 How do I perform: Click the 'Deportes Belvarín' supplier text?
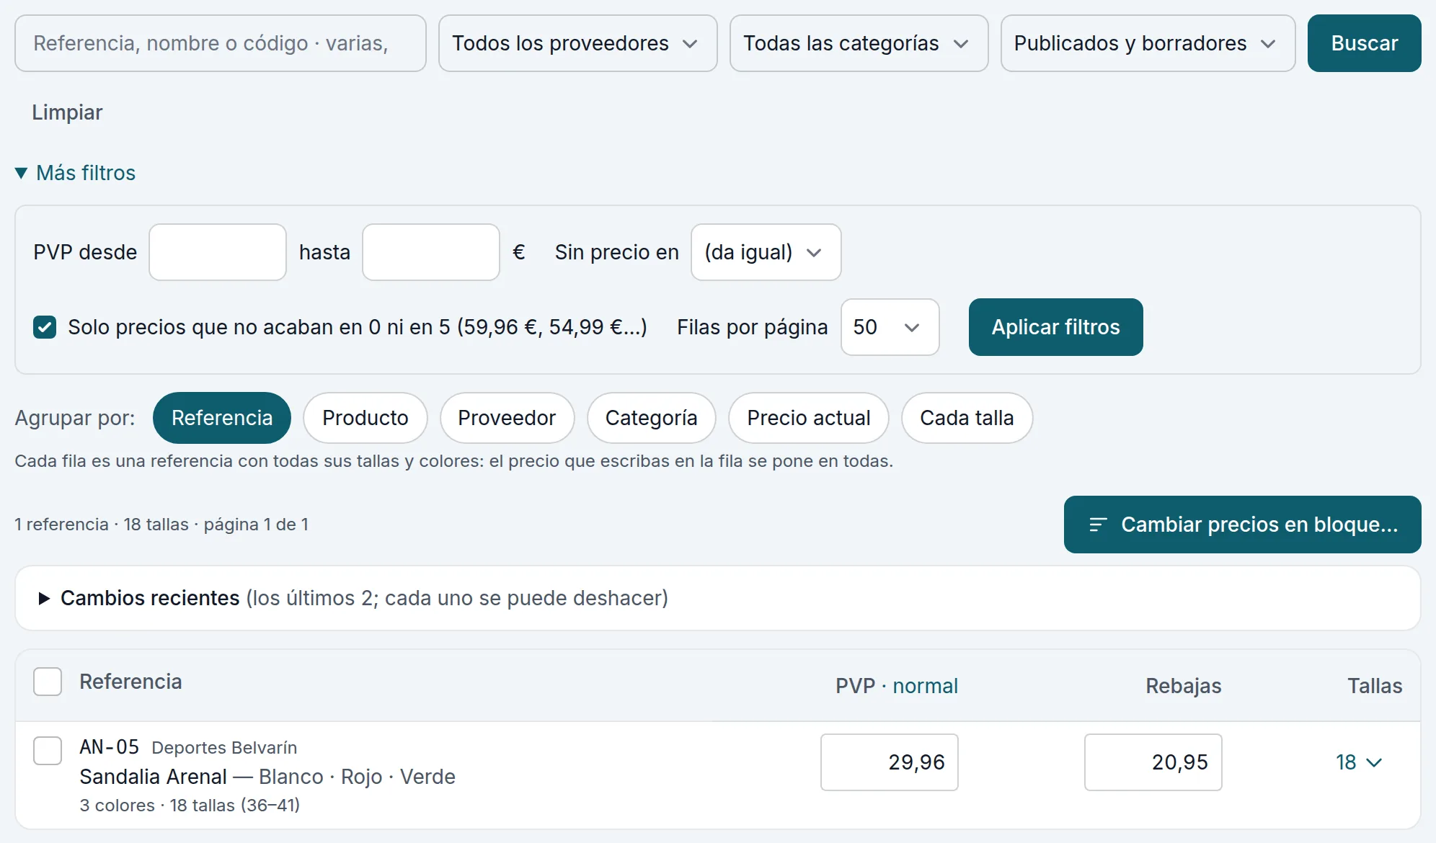[x=224, y=748]
